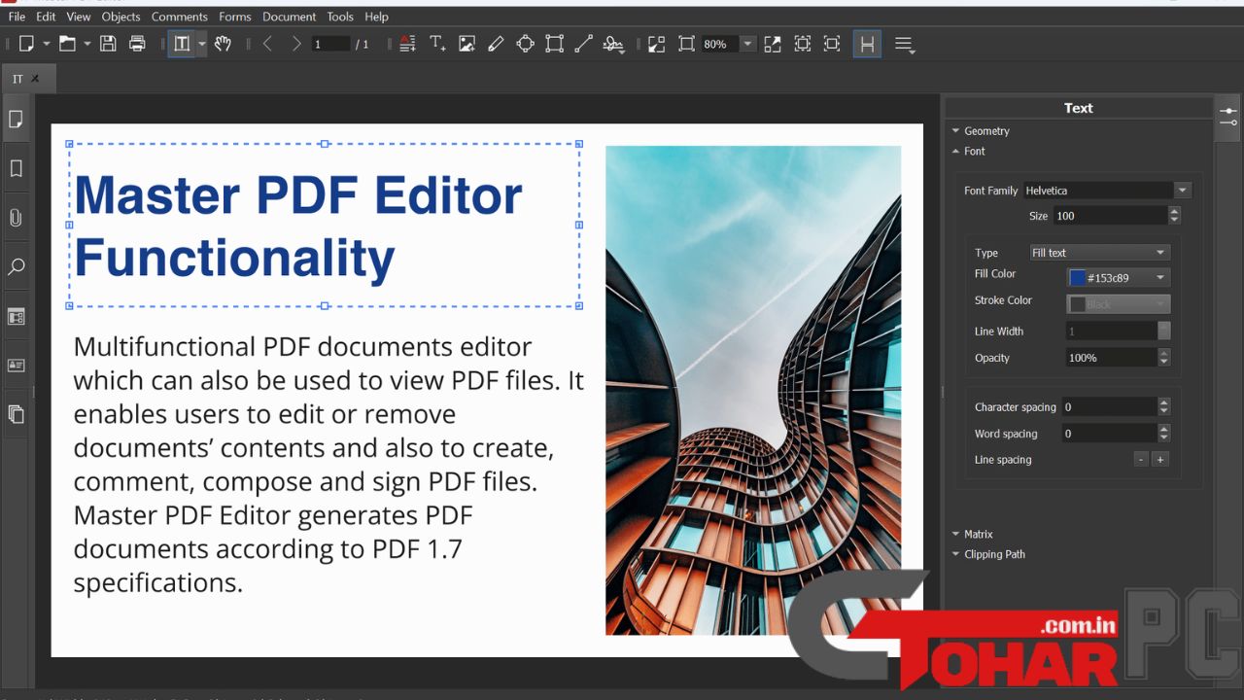
Task: Click the Print icon
Action: coord(137,44)
